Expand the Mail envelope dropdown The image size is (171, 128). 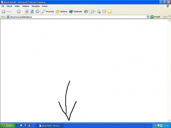click(x=95, y=12)
